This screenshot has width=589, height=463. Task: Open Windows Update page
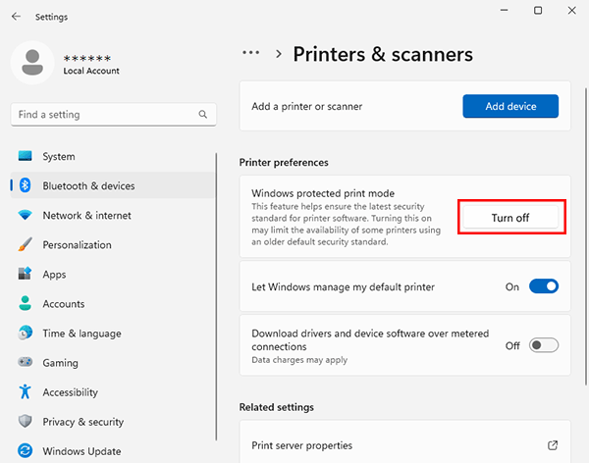pos(81,451)
